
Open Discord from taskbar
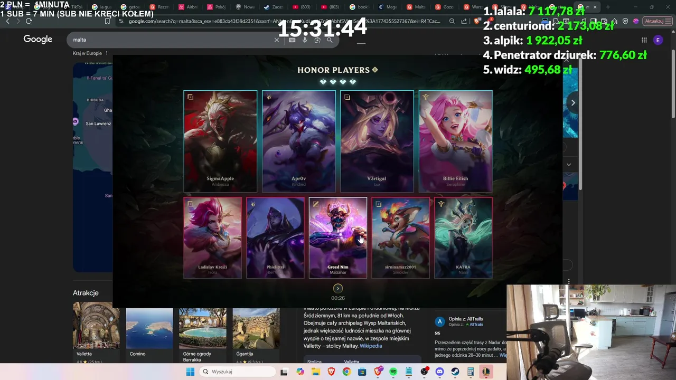(440, 372)
